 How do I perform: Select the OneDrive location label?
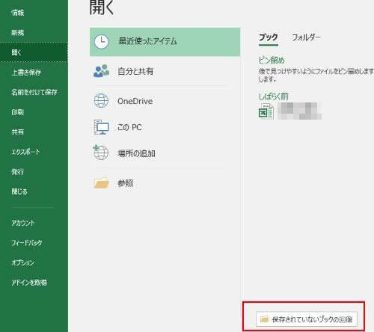pyautogui.click(x=135, y=101)
